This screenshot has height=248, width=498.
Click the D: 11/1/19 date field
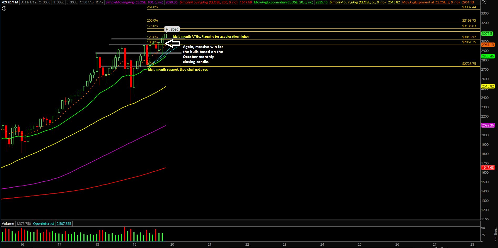(28, 2)
